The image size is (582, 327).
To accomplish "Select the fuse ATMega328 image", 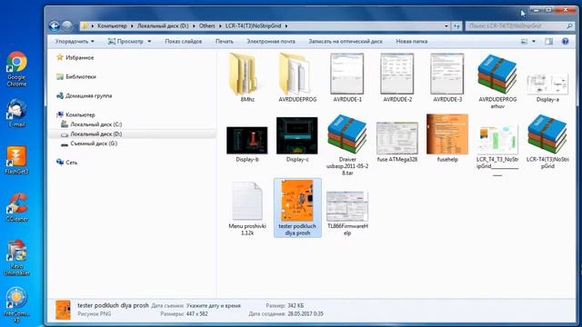I will [x=397, y=142].
